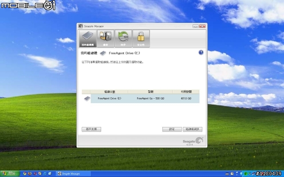Click the FreeAgent Go - 500 GB cell

(150, 98)
